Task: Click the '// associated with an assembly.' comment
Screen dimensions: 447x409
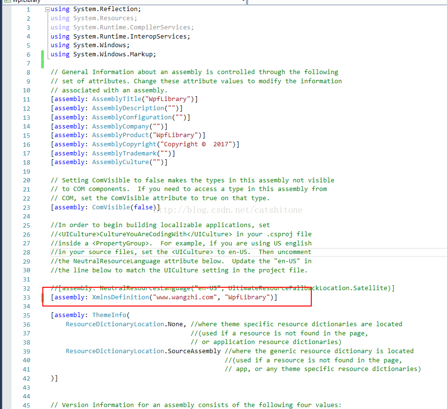Action: click(109, 90)
